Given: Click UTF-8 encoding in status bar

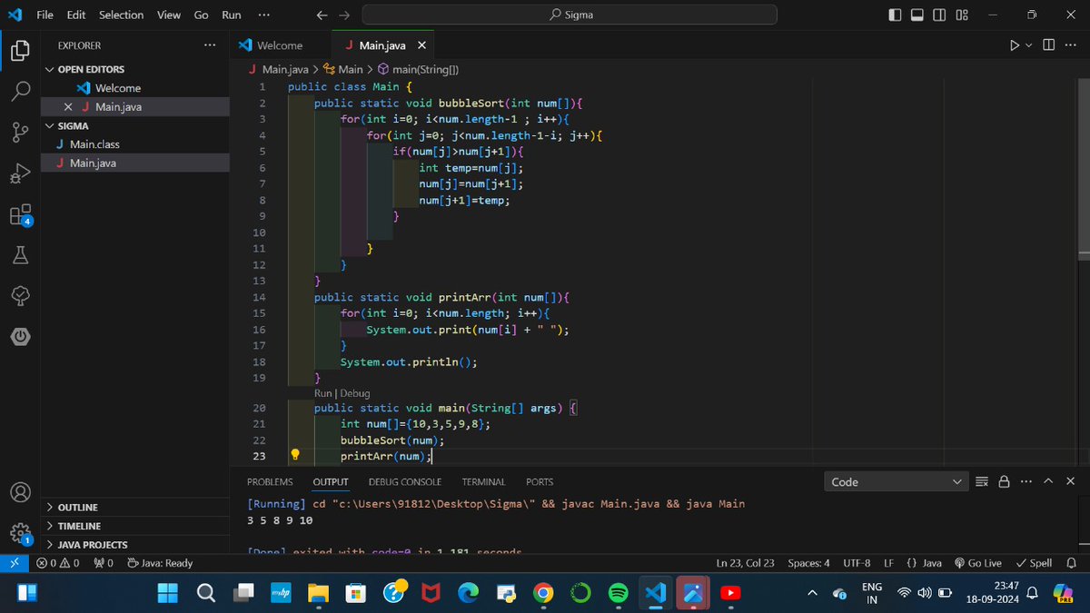Looking at the screenshot, I should click(857, 563).
